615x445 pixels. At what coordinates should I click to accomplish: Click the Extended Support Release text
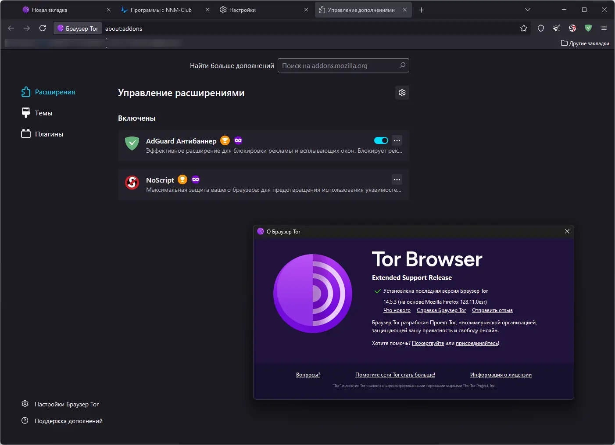pos(412,278)
